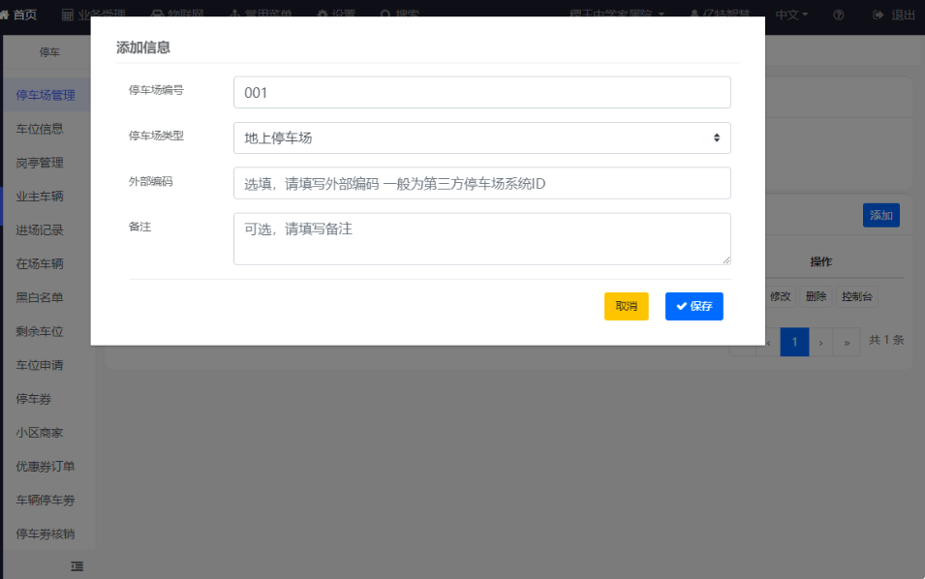Click the 操作 column header

(820, 261)
